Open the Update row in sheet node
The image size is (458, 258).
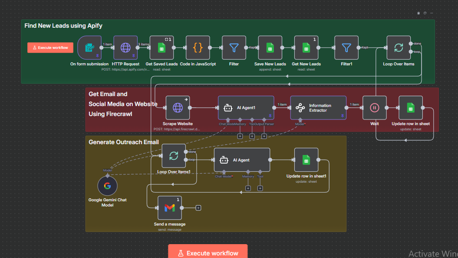click(x=411, y=107)
